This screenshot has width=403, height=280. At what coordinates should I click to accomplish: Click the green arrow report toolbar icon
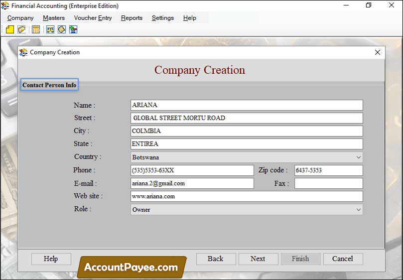(73, 29)
